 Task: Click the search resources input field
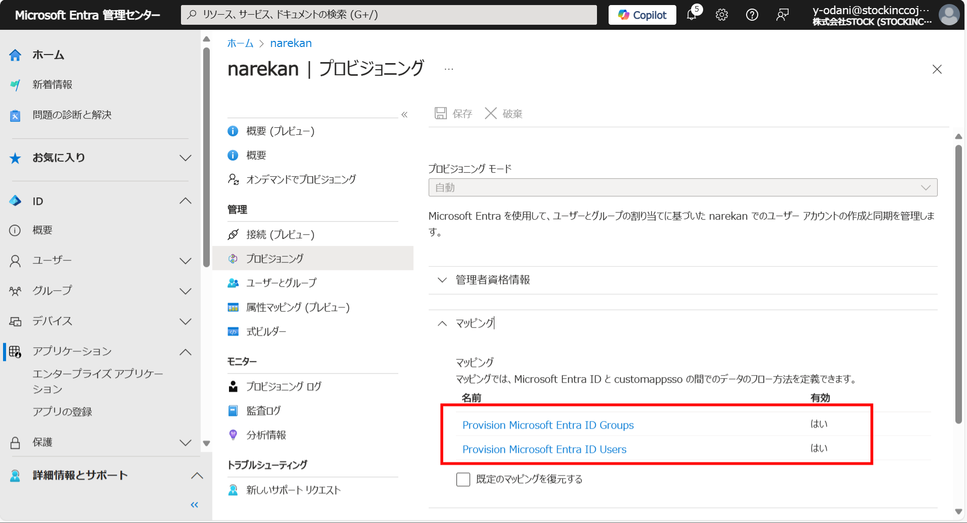click(x=389, y=15)
